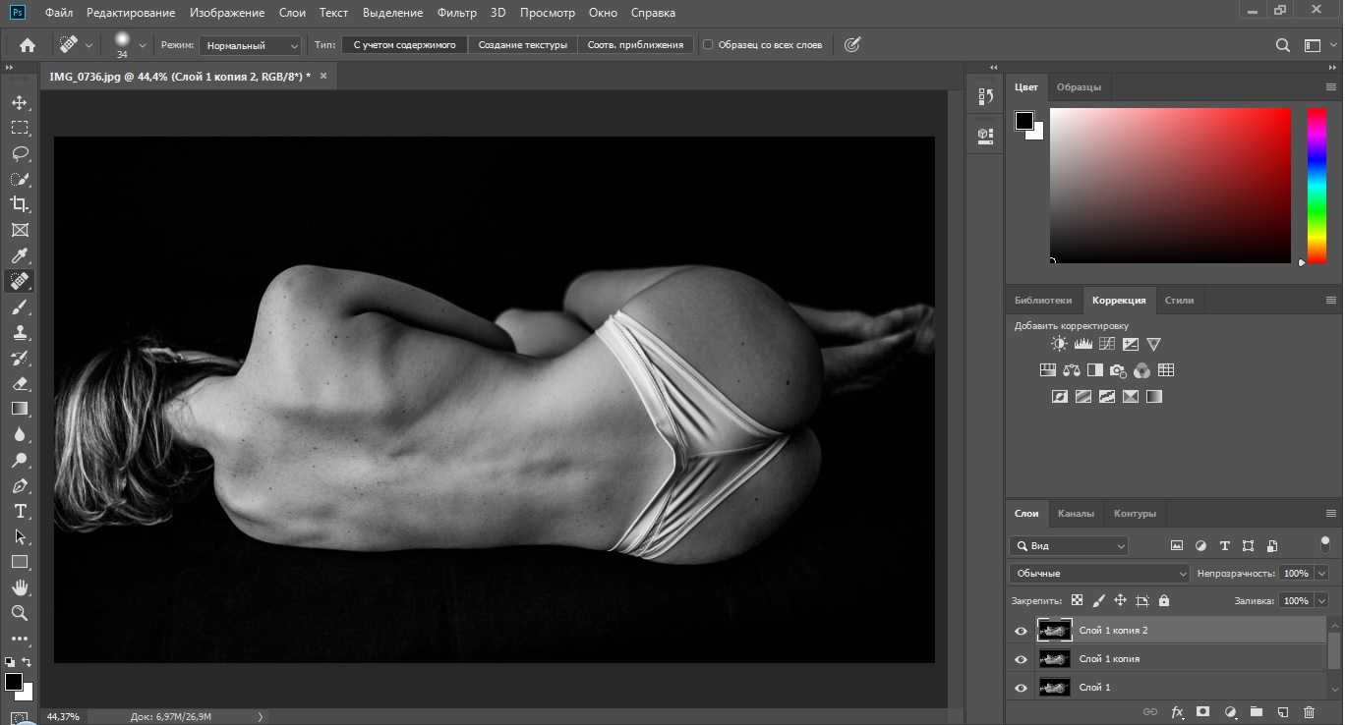This screenshot has height=725, width=1345.
Task: Open the Фильтр menu
Action: pos(456,13)
